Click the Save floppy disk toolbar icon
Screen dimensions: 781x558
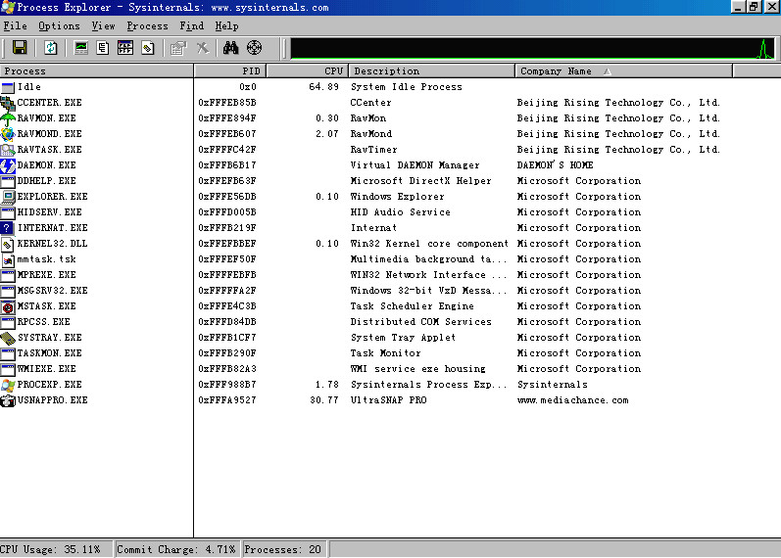click(x=20, y=48)
